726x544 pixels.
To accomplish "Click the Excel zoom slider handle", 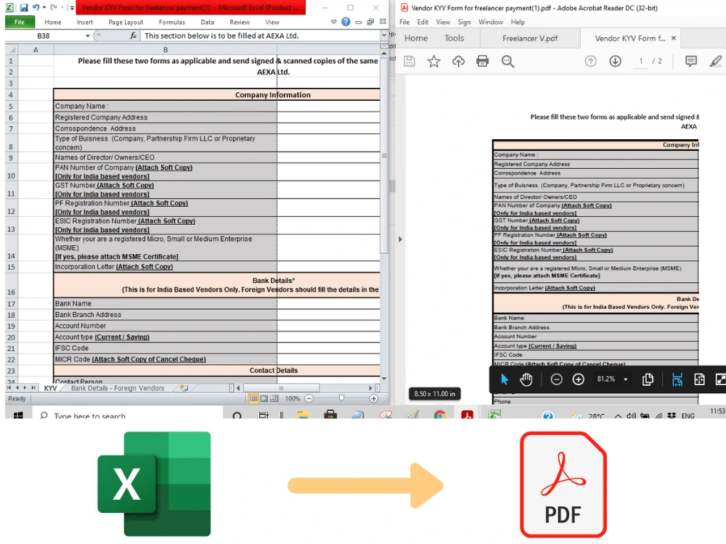I will [342, 398].
